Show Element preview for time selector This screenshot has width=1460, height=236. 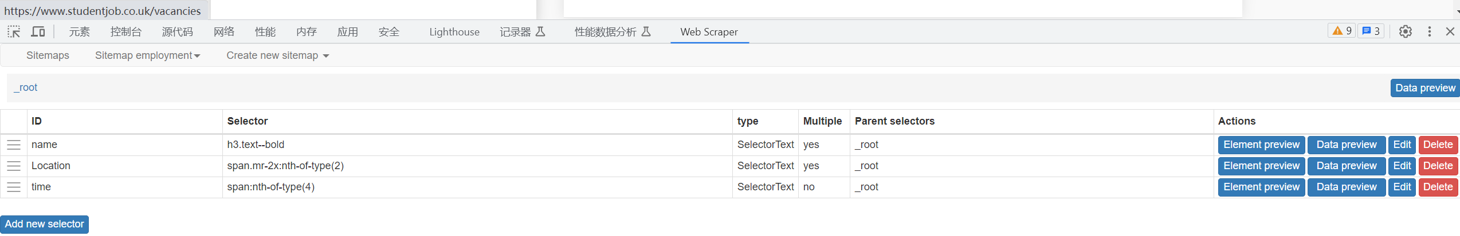[1261, 187]
